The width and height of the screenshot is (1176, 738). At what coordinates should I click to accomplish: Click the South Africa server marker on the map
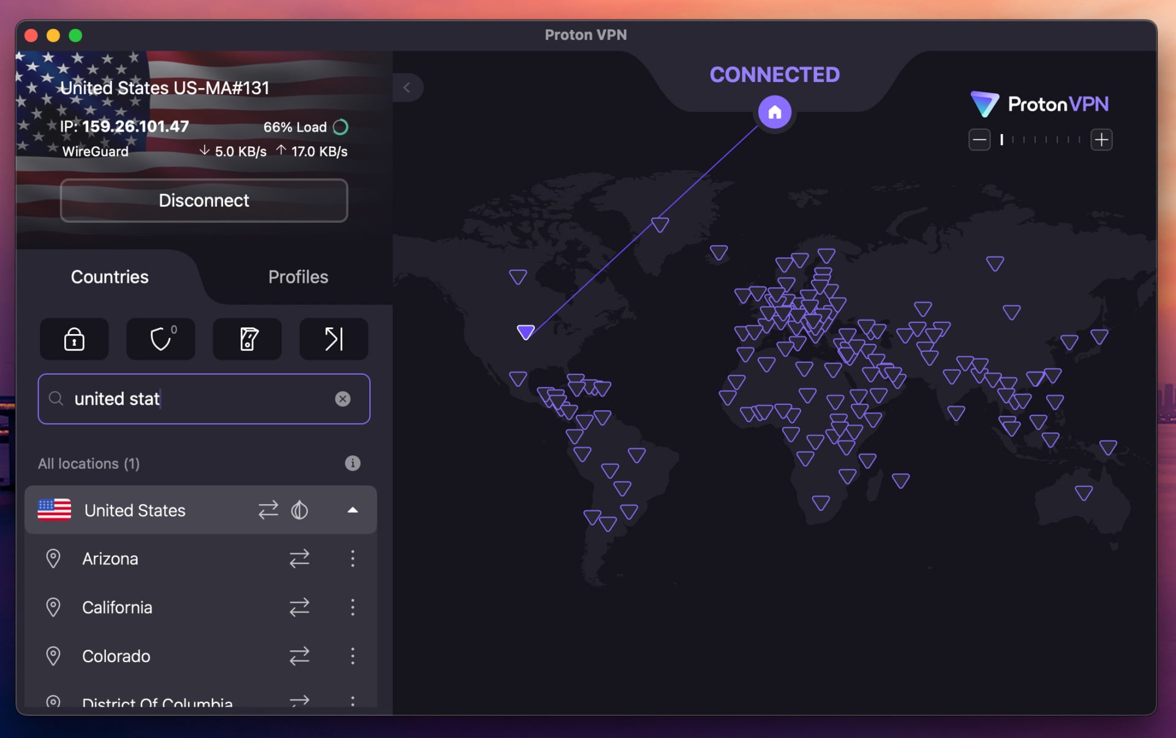[x=821, y=503]
